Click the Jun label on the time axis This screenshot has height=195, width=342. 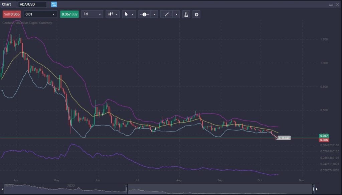click(97, 180)
